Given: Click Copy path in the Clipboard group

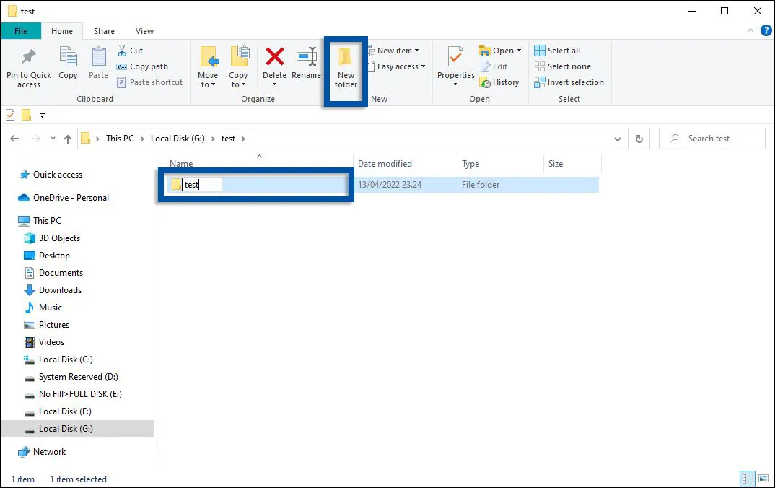Looking at the screenshot, I should pyautogui.click(x=142, y=66).
